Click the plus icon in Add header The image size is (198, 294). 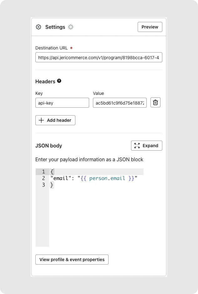coord(41,120)
